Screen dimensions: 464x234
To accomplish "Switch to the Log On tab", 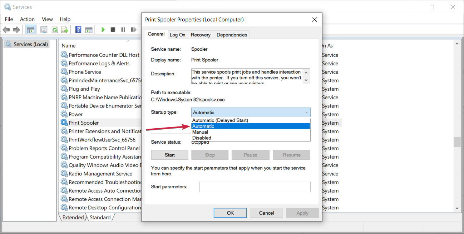I will [177, 35].
